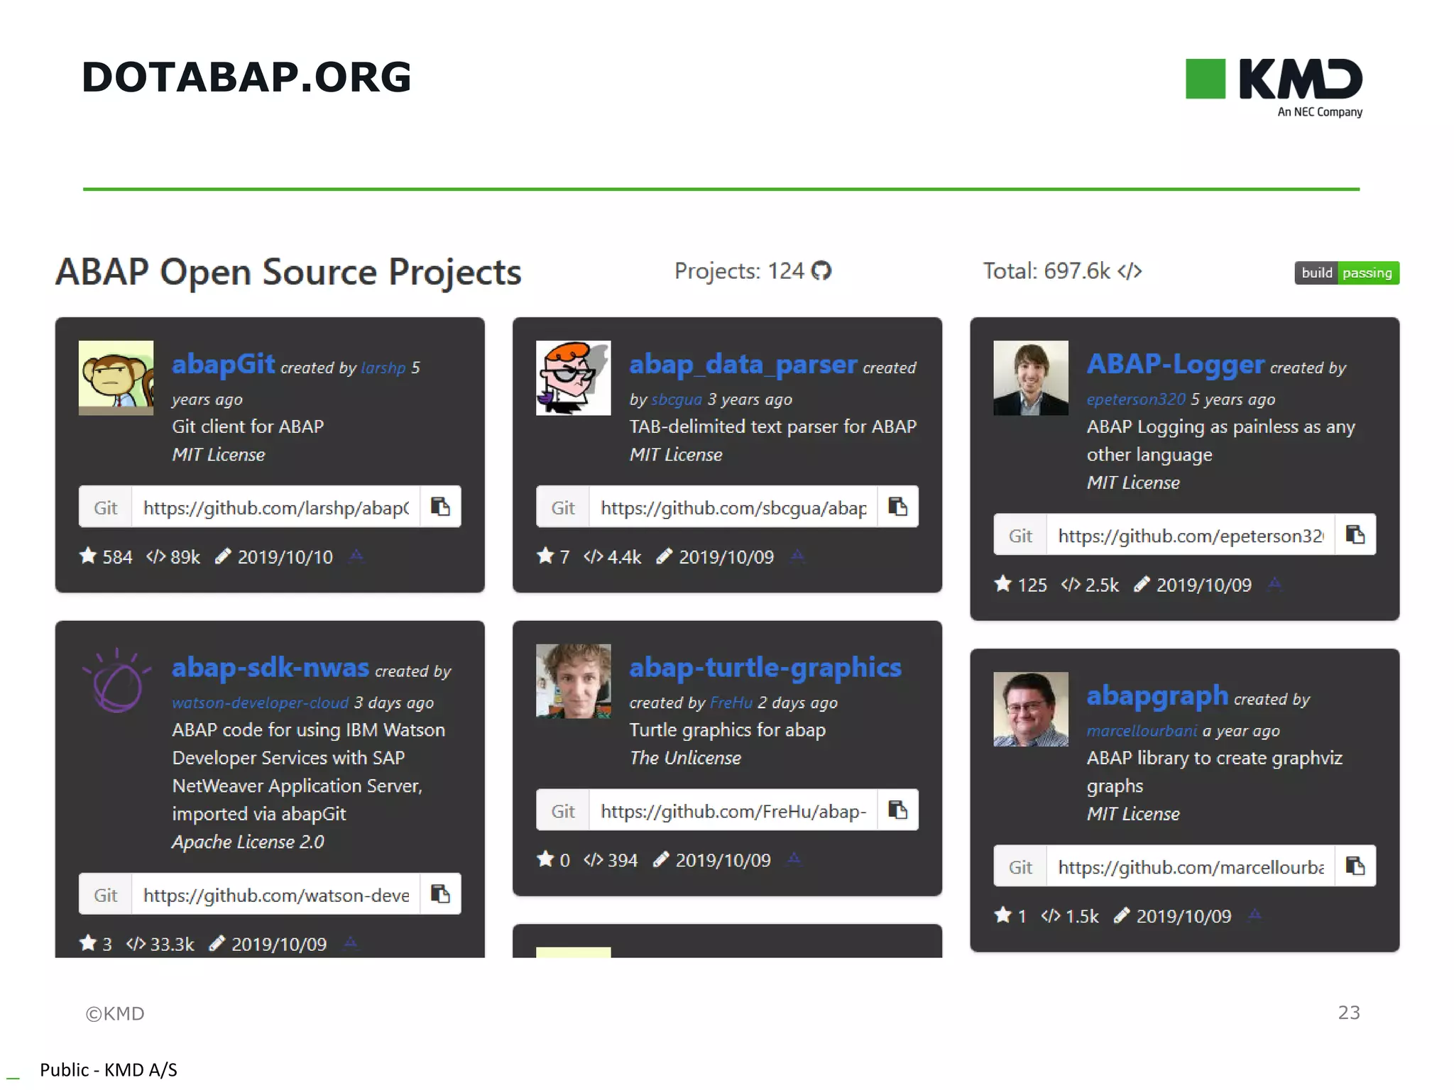Click 'The Unlicense' text
Viewport: 1454px width, 1090px height.
(685, 758)
